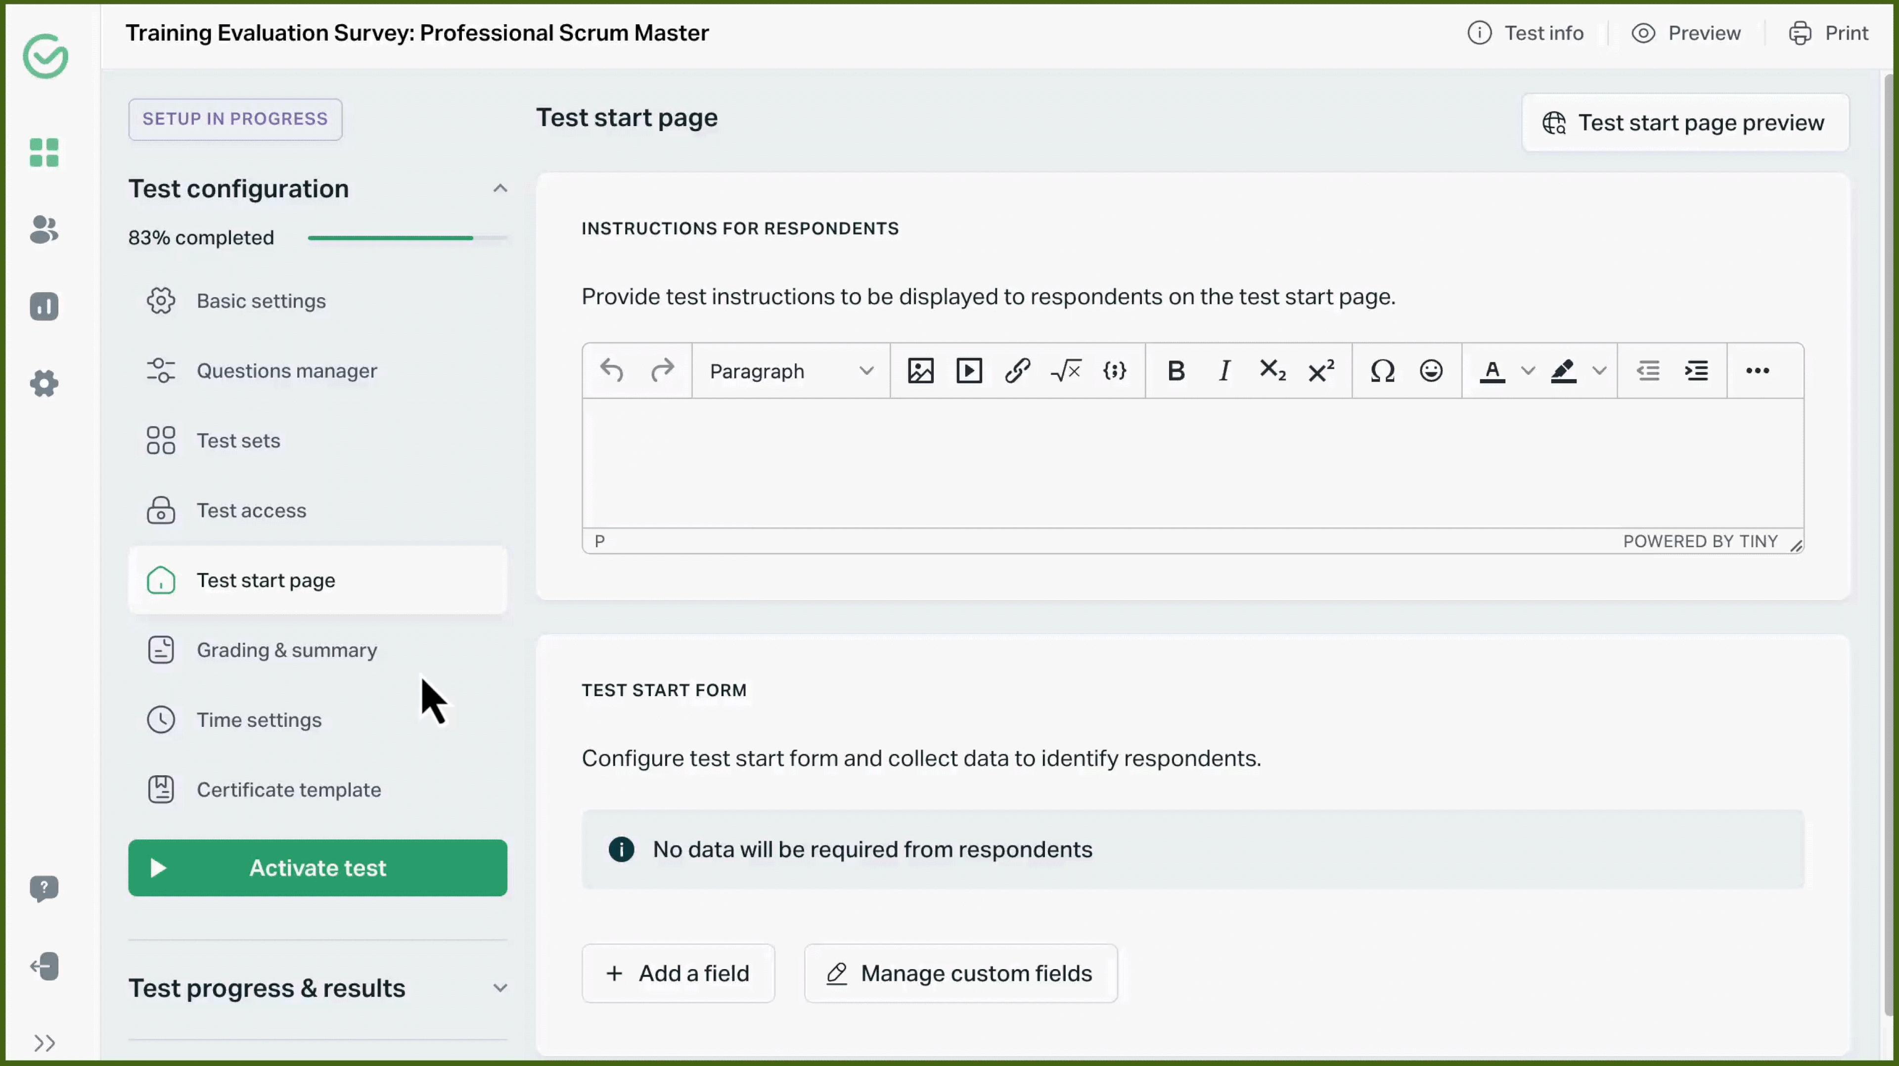The height and width of the screenshot is (1066, 1899).
Task: Open the math formula square root tool
Action: 1066,371
